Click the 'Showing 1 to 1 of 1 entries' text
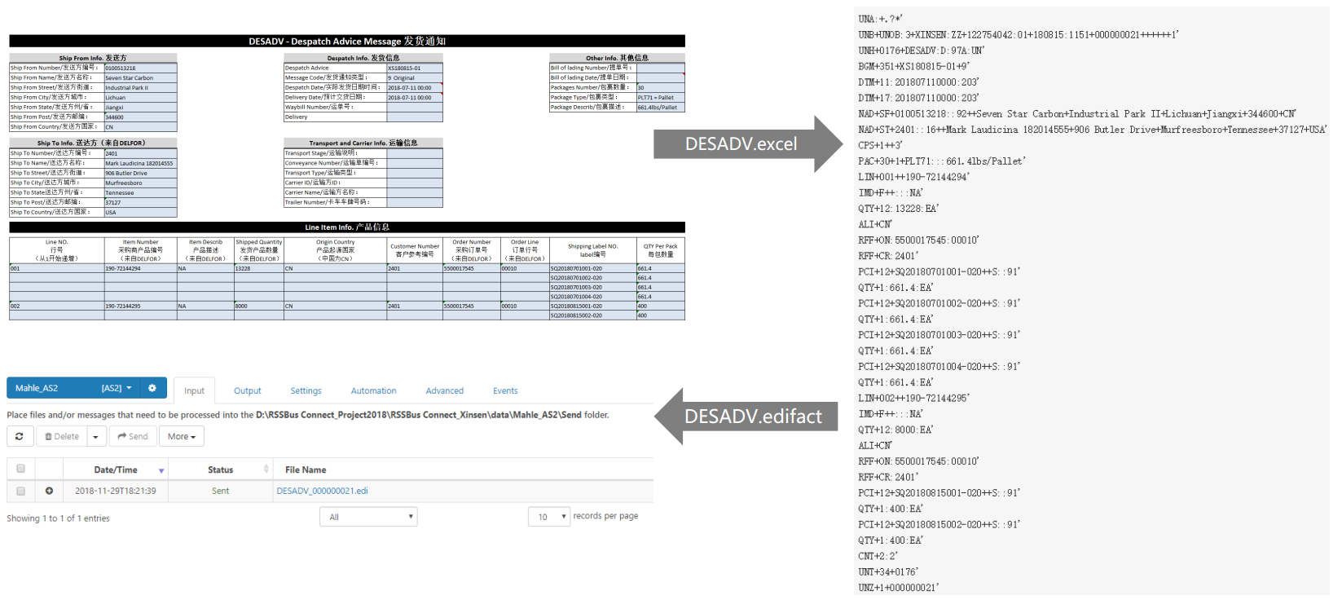 tap(58, 518)
